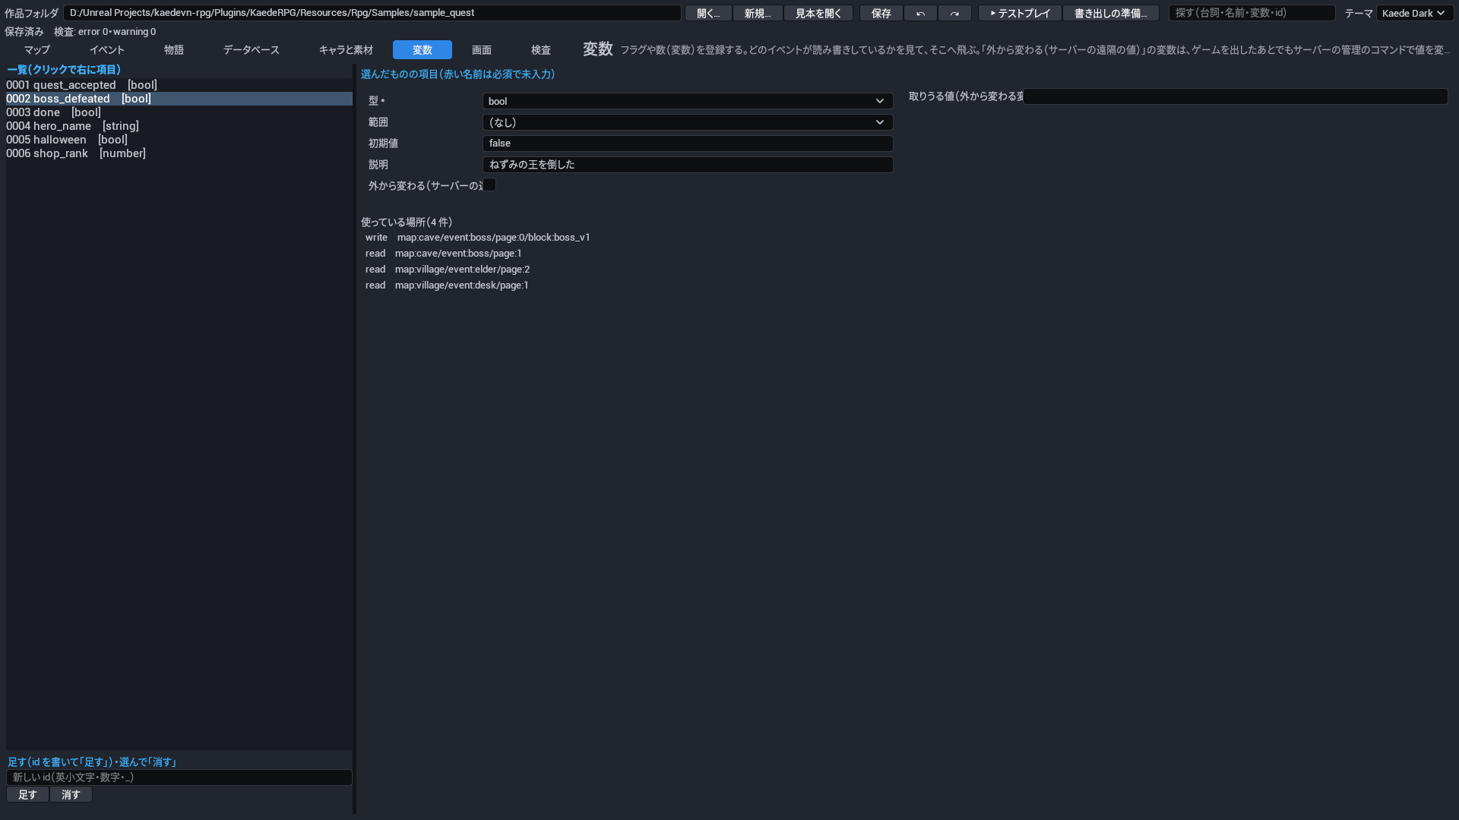Switch to the 物語 tab
This screenshot has height=820, width=1459.
174,49
